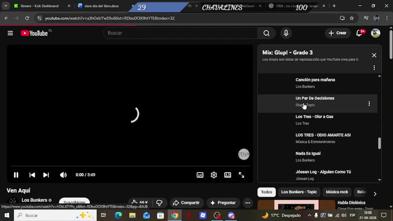The height and width of the screenshot is (221, 393).
Task: Toggle subtitles in the player
Action: point(200,175)
